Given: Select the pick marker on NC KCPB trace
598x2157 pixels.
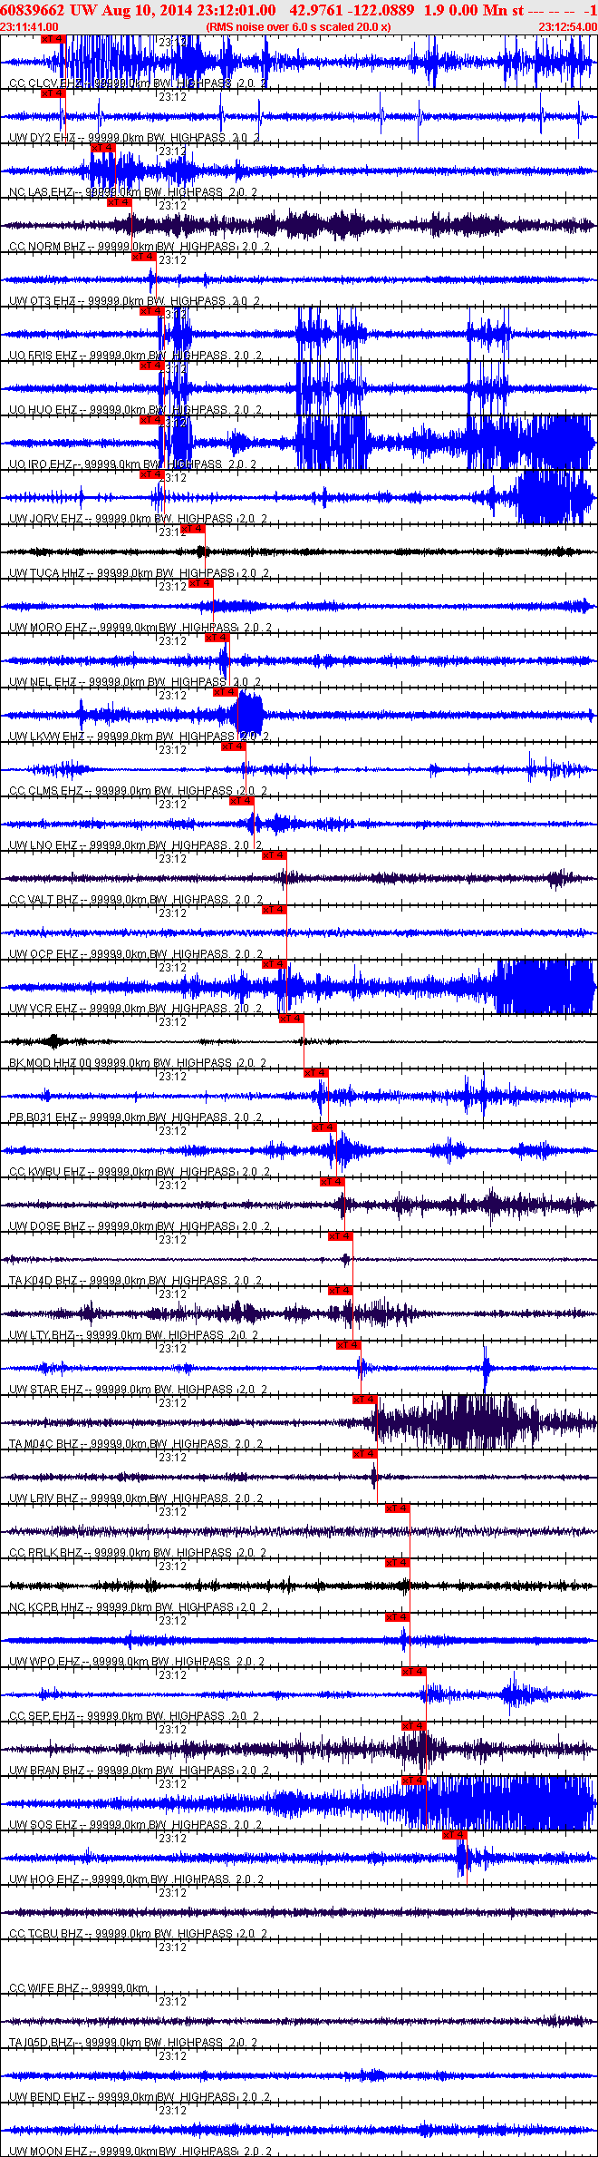Looking at the screenshot, I should (x=396, y=1563).
